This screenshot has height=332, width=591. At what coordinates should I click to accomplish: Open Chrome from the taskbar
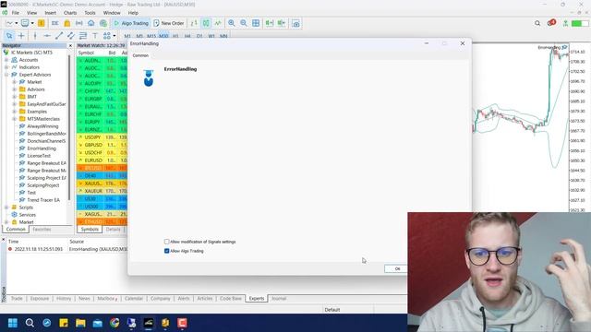(x=115, y=323)
